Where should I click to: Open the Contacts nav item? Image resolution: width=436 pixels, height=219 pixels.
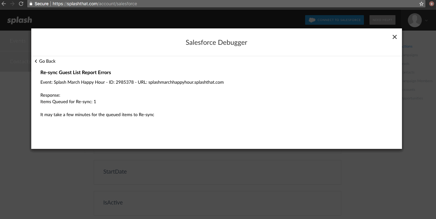tap(20, 61)
